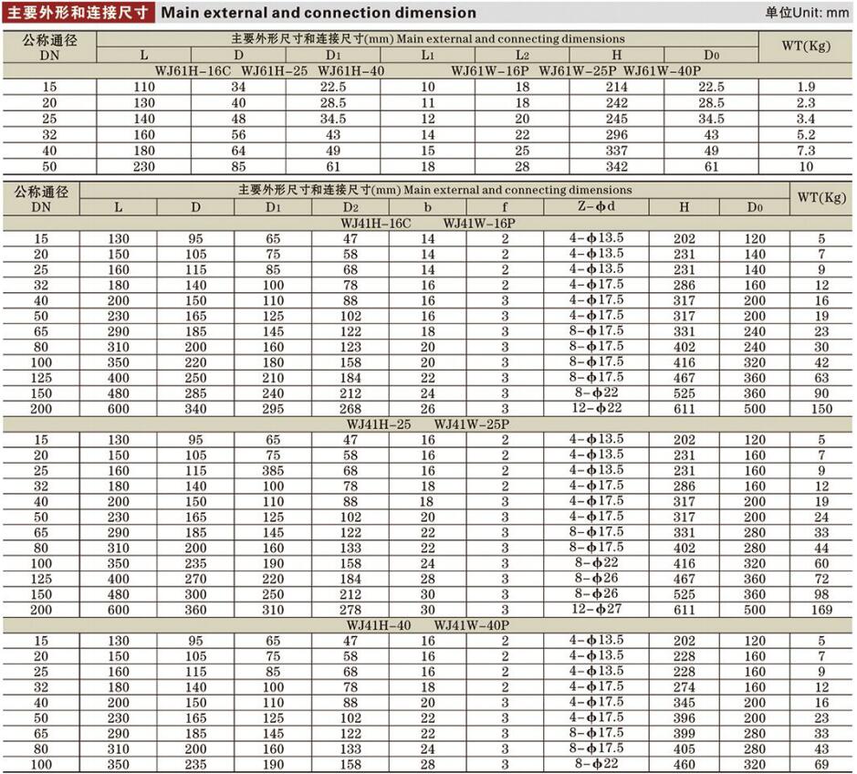Select the L2 column header

(x=522, y=55)
